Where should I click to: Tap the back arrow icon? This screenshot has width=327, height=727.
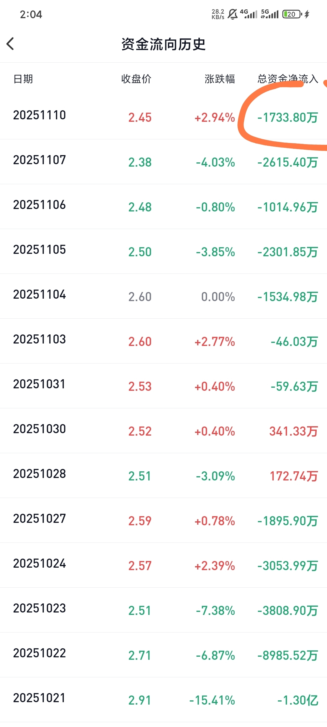click(x=10, y=44)
